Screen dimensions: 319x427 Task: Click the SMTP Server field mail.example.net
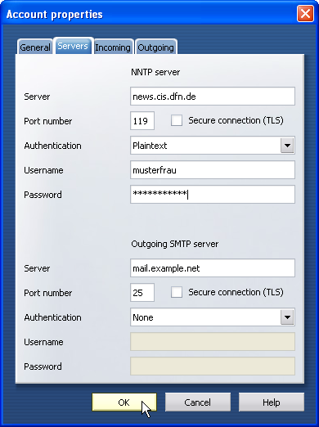coord(213,268)
